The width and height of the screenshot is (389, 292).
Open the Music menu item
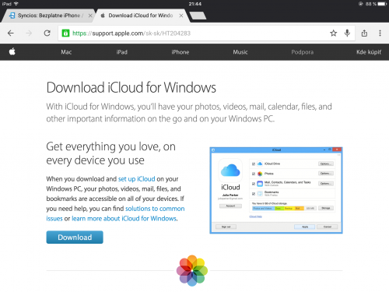240,52
